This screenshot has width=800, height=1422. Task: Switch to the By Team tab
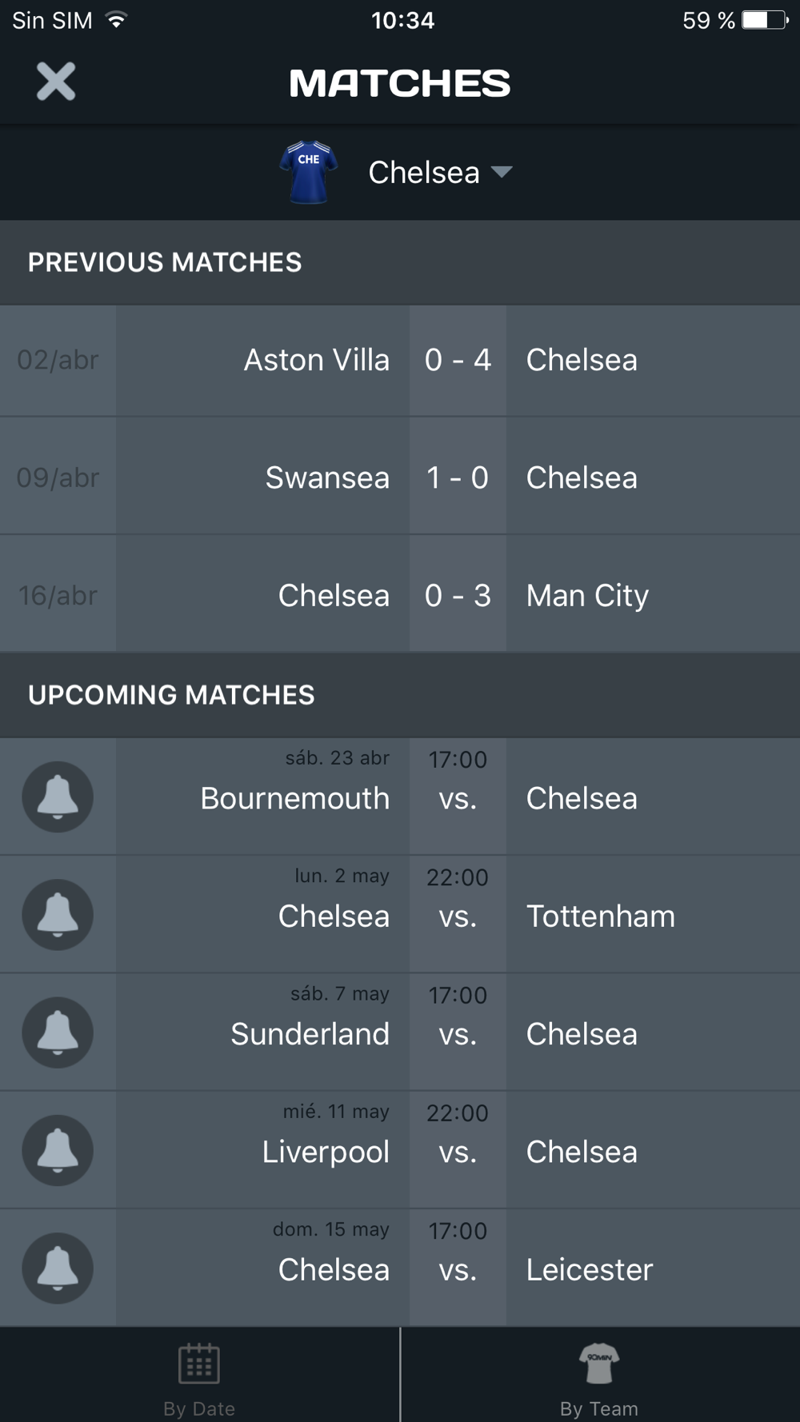tap(600, 1376)
